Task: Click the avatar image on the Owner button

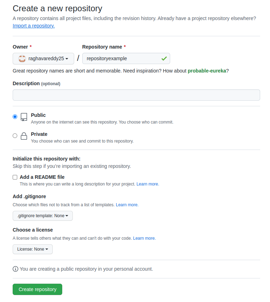Action: click(22, 58)
